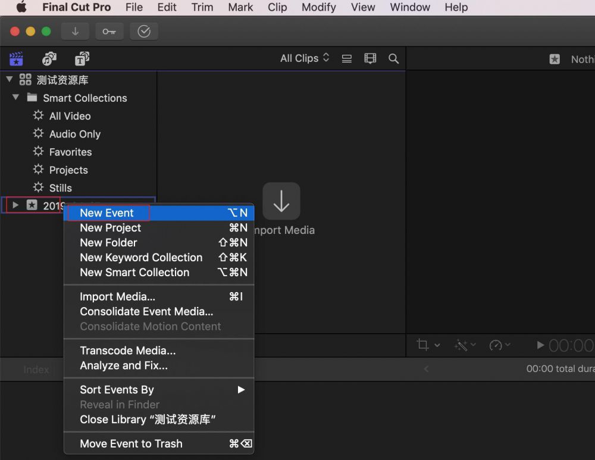The height and width of the screenshot is (460, 595).
Task: Choose Analyze and Fix... entry
Action: (159, 365)
